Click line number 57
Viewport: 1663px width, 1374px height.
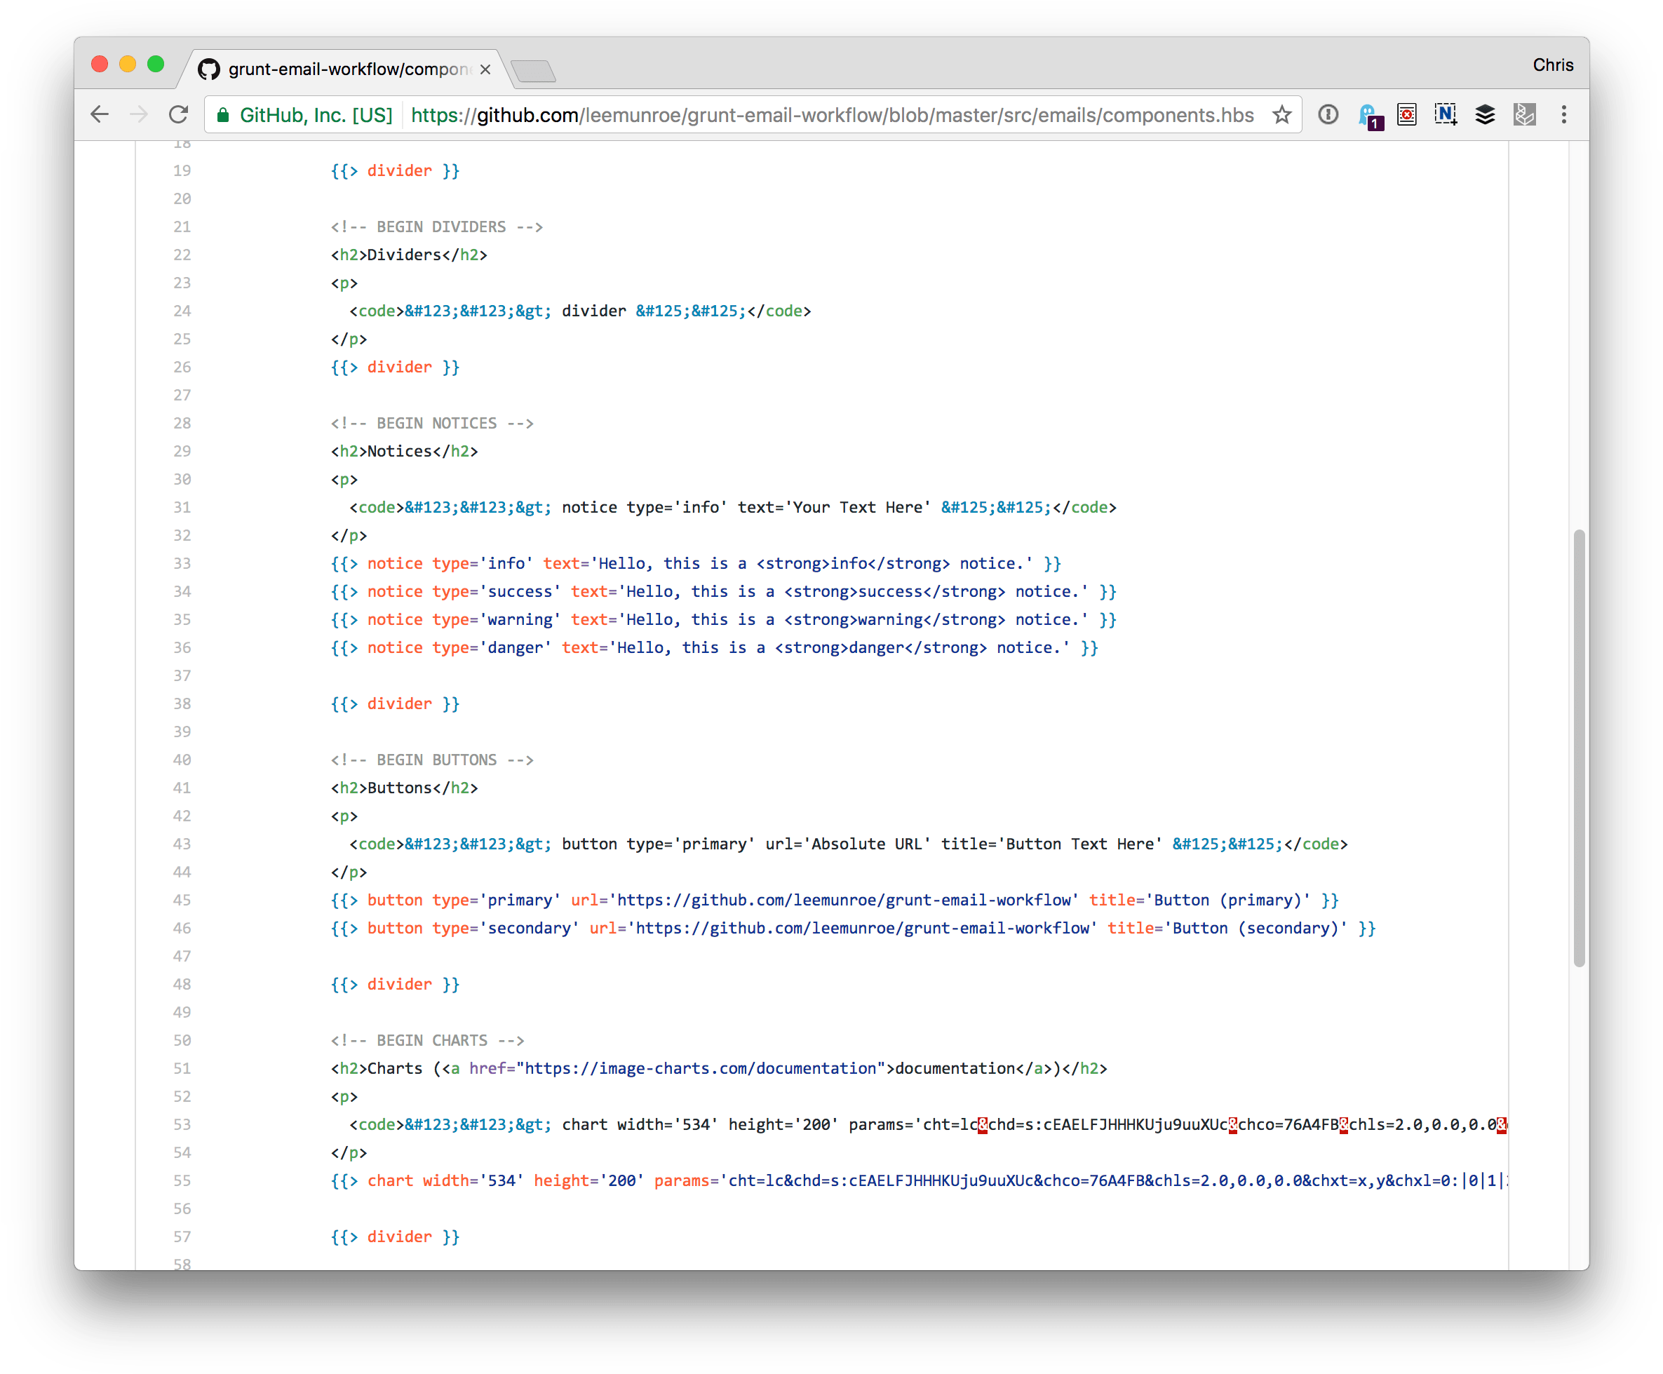tap(182, 1237)
